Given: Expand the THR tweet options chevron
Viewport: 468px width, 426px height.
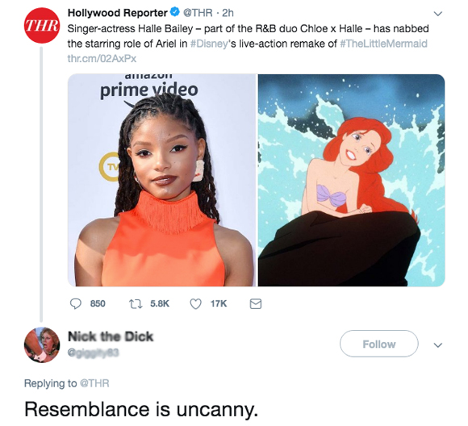Looking at the screenshot, I should click(x=437, y=14).
